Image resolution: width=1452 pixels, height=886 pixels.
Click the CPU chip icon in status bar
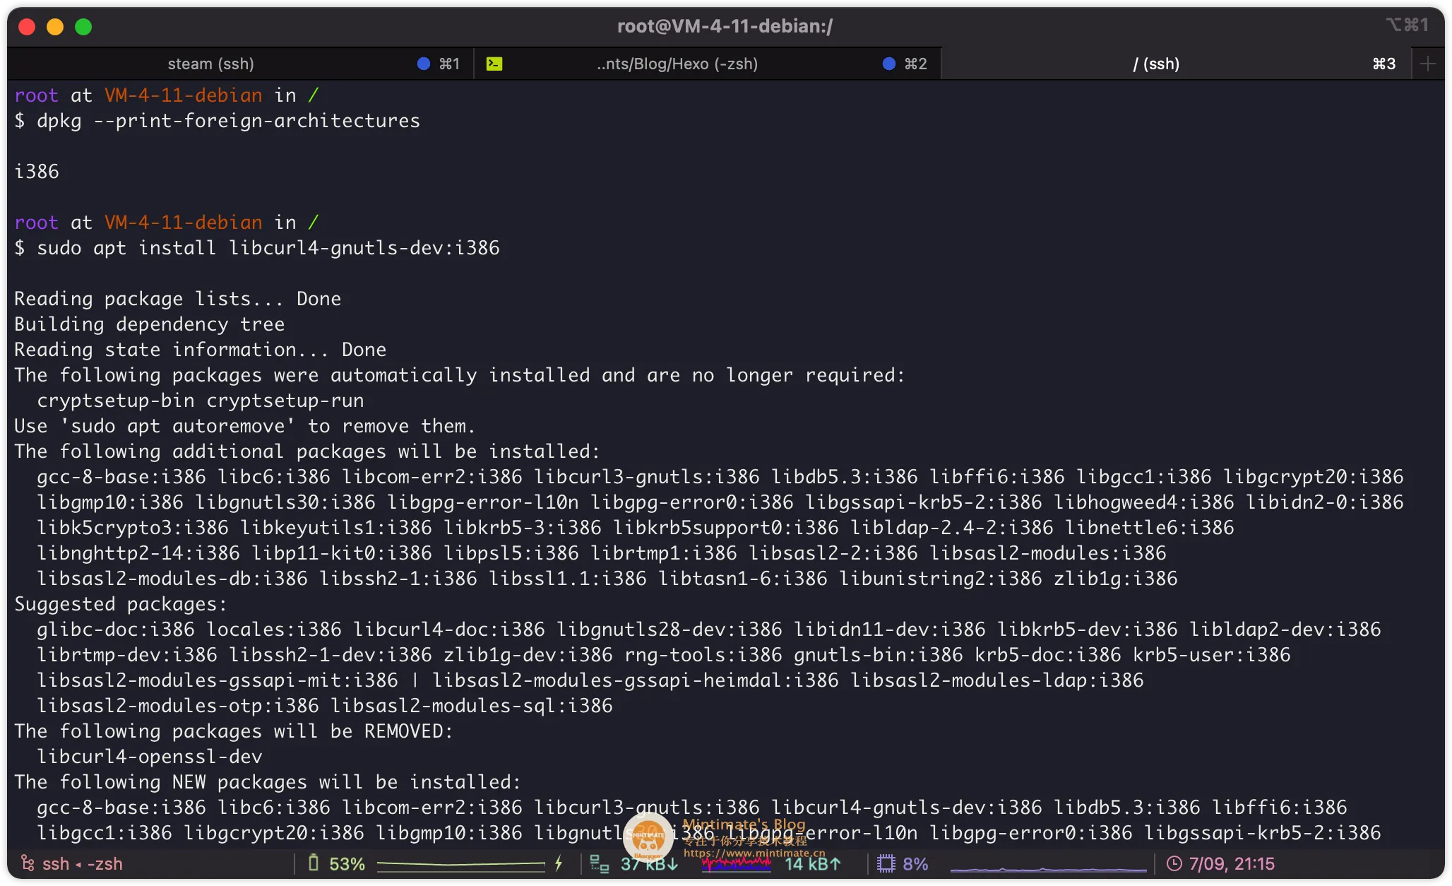tap(886, 863)
